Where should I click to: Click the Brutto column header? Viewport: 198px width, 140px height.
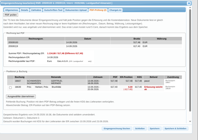click(x=126, y=39)
